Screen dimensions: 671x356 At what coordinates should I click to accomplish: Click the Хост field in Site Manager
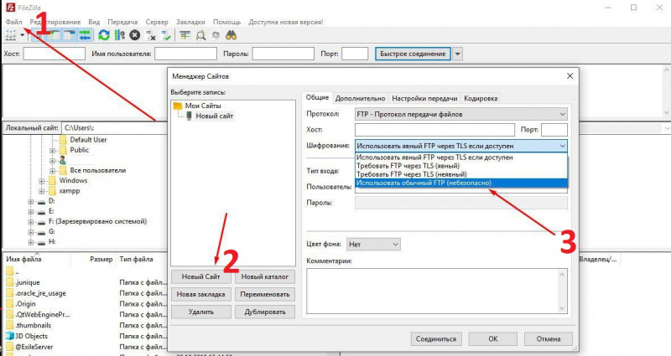[x=434, y=130]
